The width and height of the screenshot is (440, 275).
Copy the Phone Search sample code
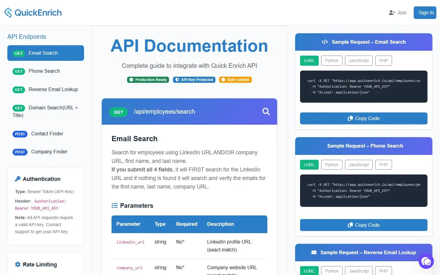coord(364,225)
